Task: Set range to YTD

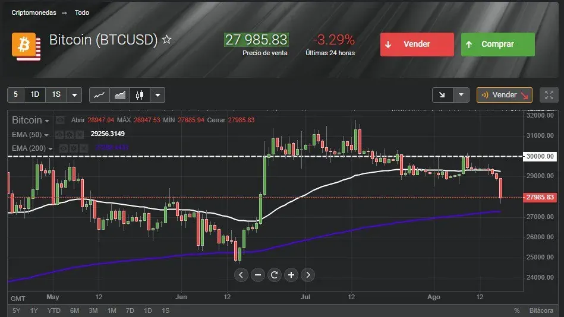Action: point(54,310)
